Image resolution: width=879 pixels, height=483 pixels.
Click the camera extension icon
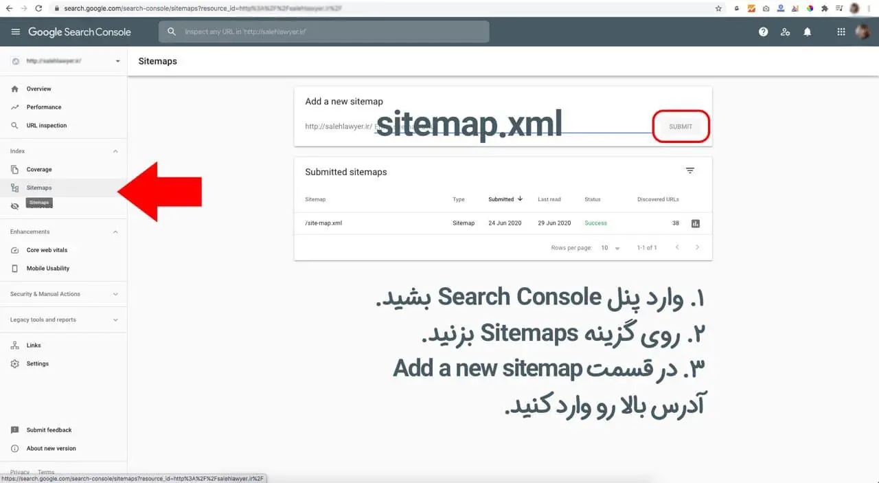coord(766,8)
